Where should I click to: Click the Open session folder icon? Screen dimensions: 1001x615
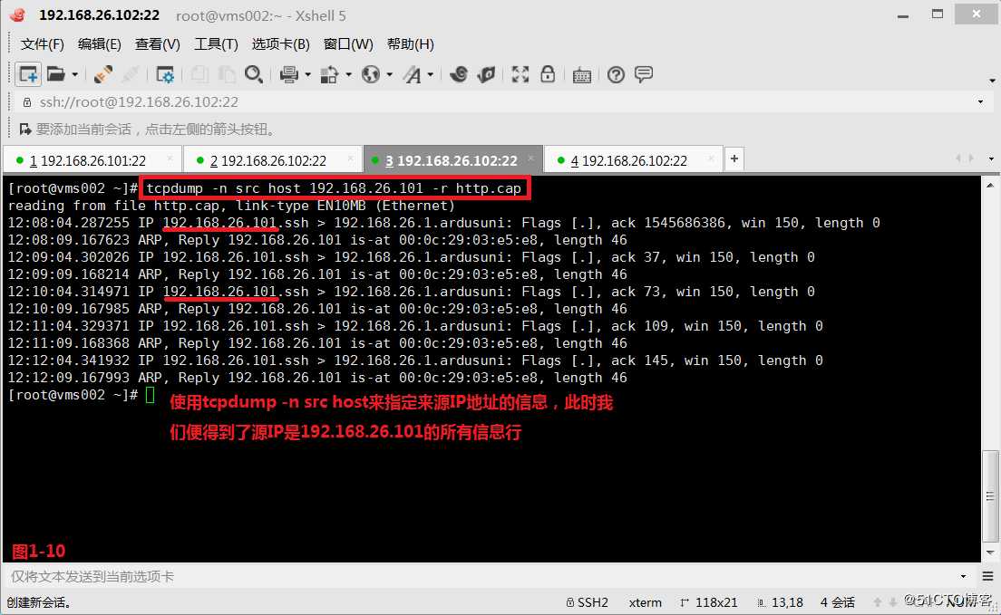pyautogui.click(x=56, y=74)
